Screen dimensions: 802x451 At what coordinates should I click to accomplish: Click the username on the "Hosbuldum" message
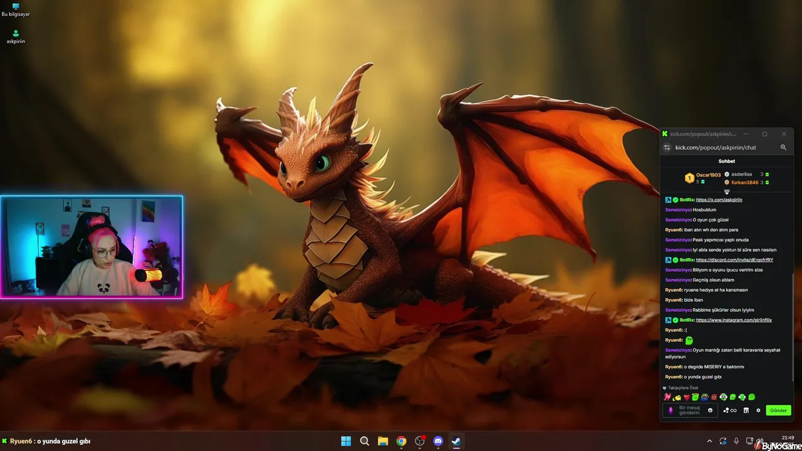click(x=679, y=210)
